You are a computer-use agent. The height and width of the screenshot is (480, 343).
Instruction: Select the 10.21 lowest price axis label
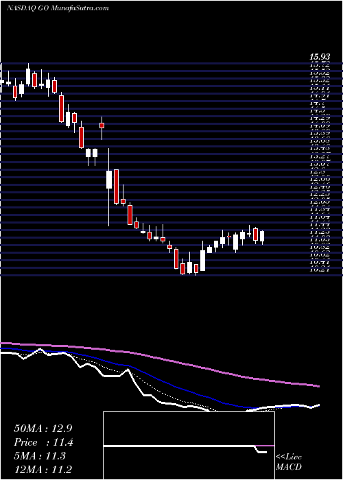pyautogui.click(x=320, y=269)
